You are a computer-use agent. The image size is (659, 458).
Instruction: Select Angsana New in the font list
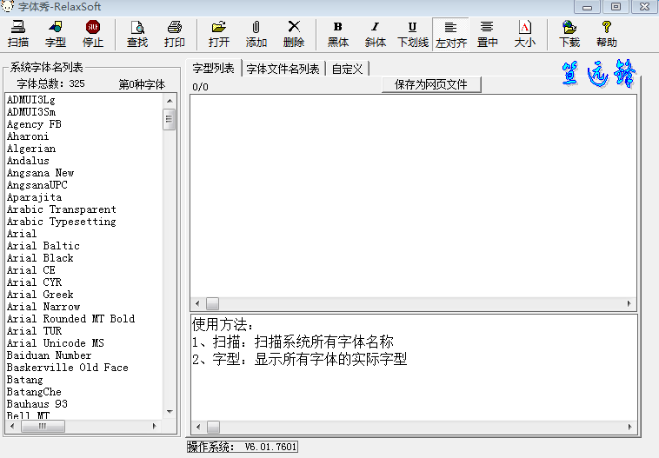pos(40,173)
